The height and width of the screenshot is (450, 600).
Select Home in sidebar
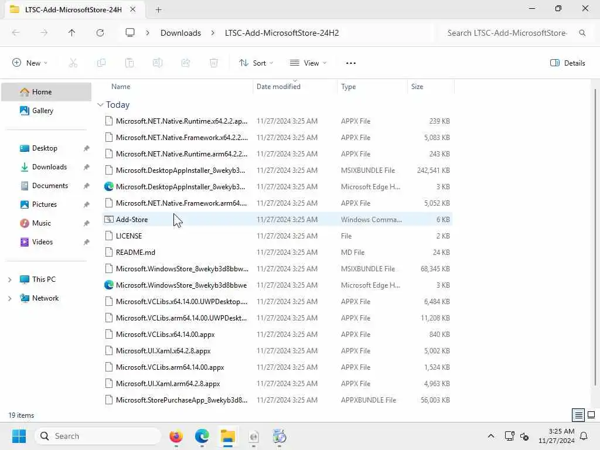46,92
